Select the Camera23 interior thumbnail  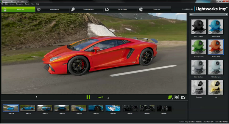164,108
